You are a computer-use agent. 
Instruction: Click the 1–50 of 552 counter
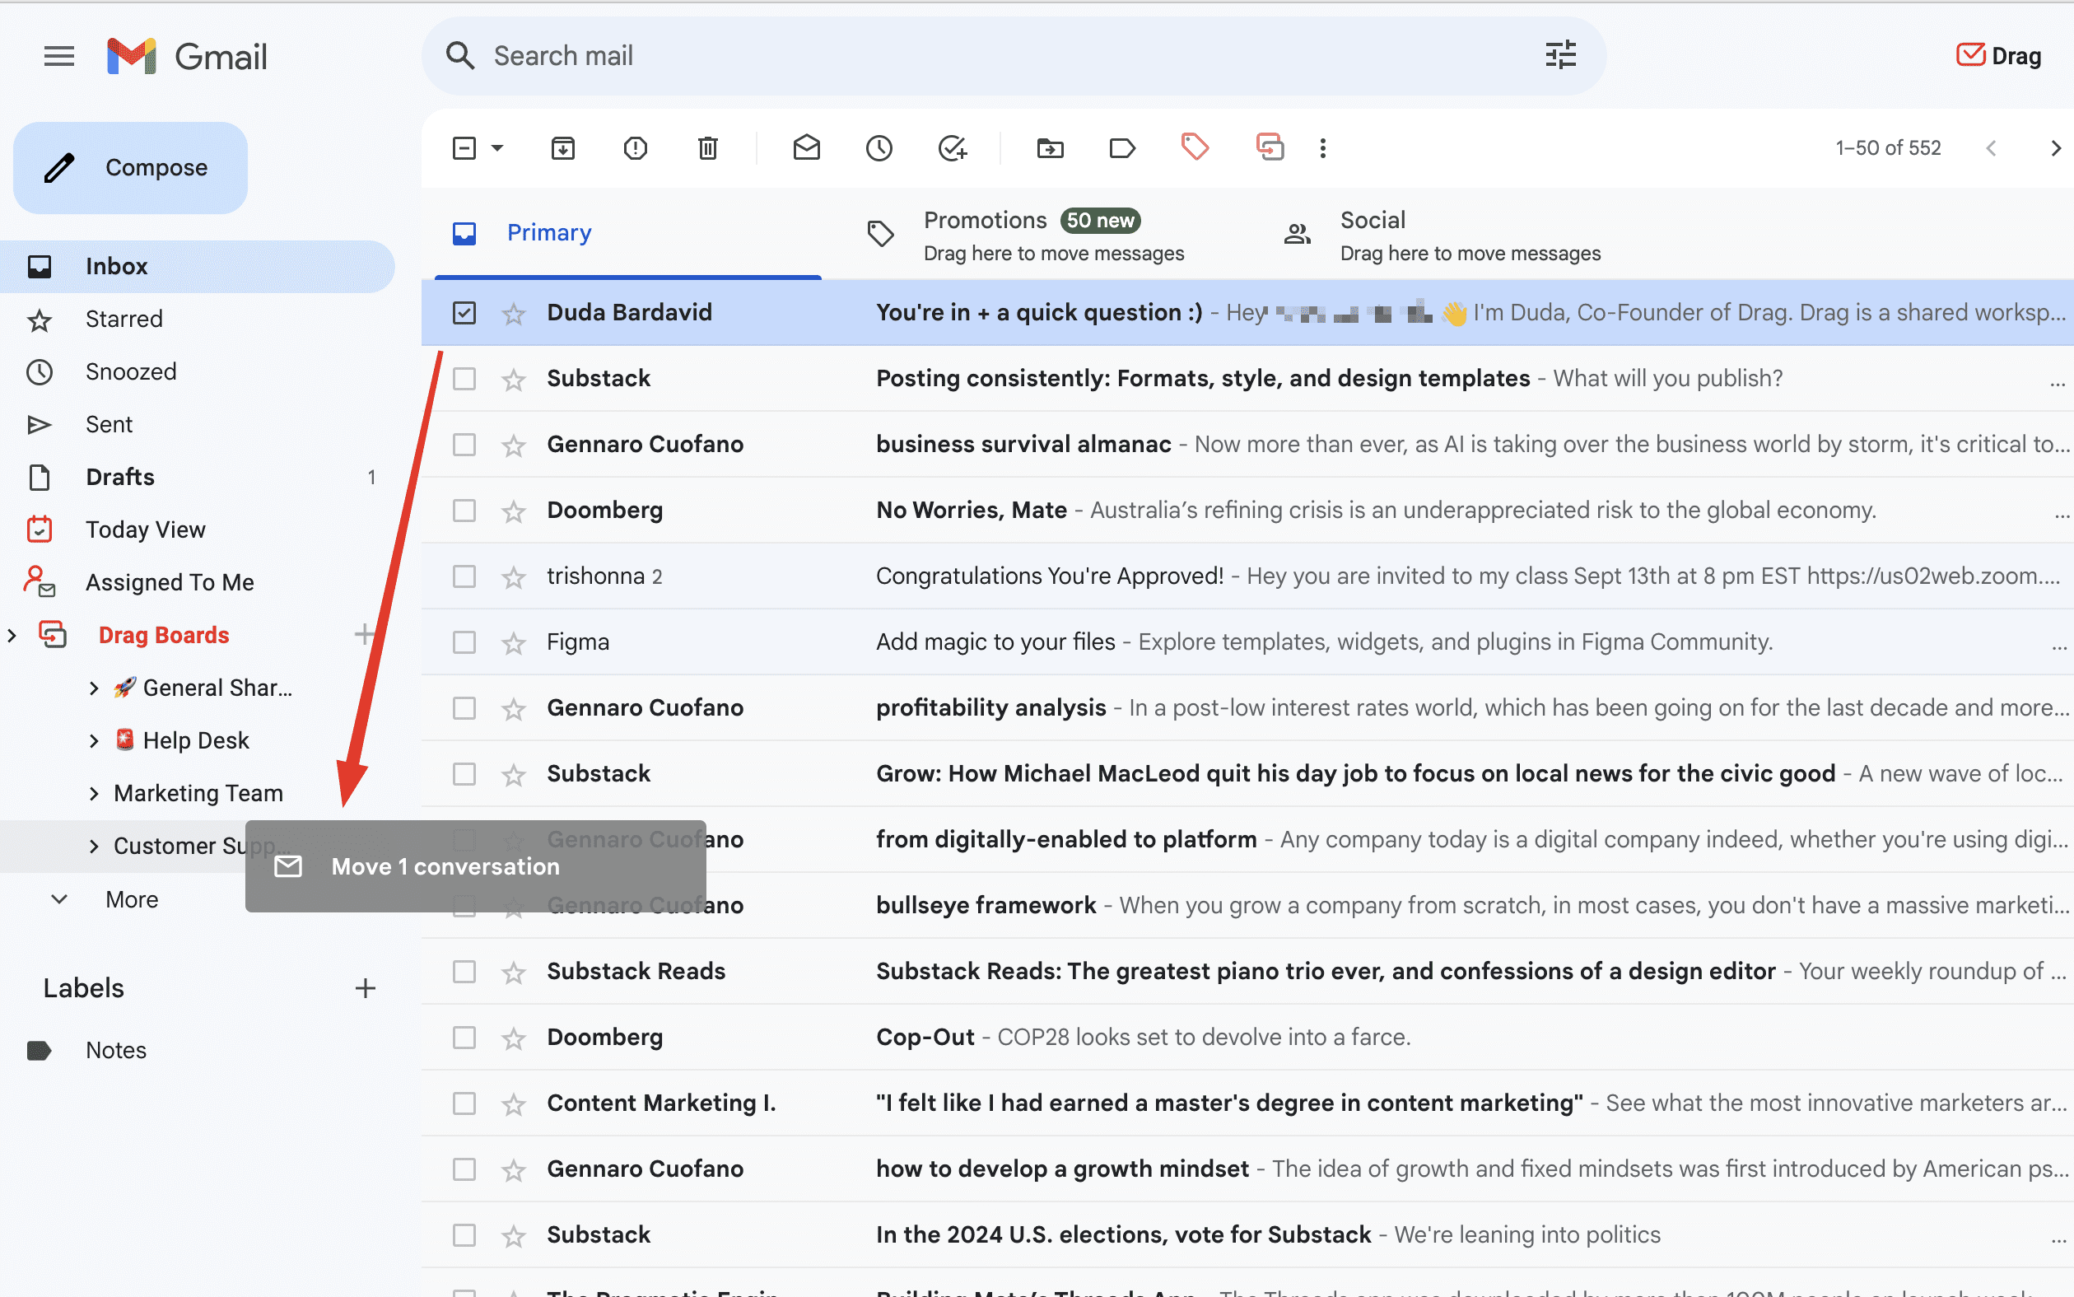(1888, 148)
